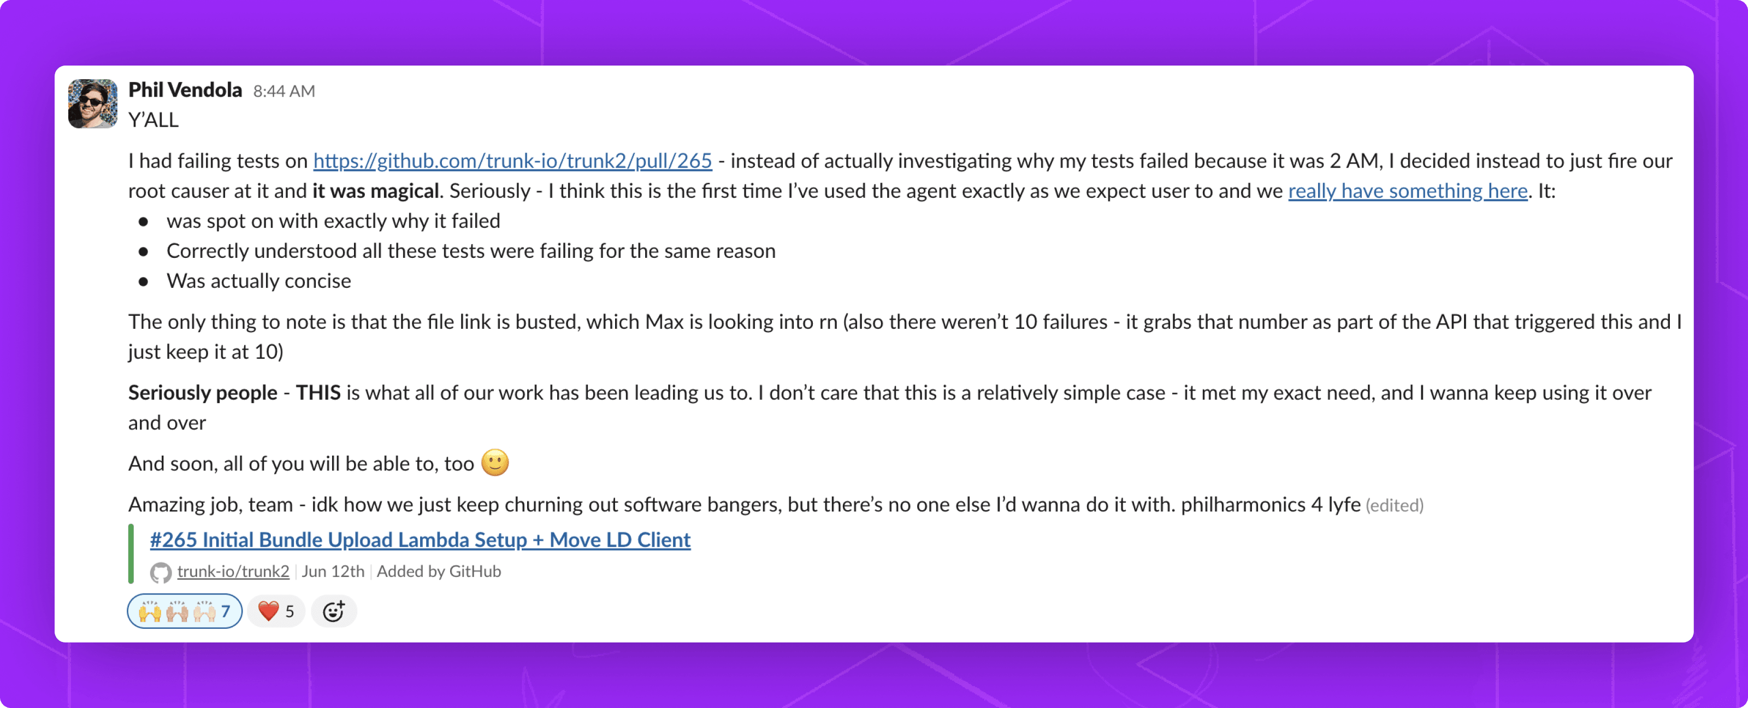Click the (edited) label after the message
The image size is (1748, 708).
tap(1394, 505)
